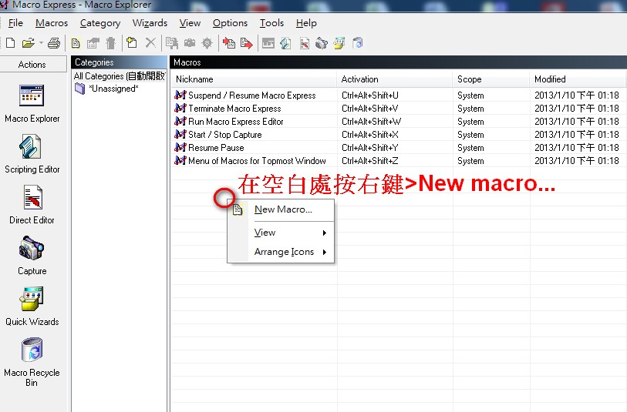This screenshot has width=627, height=412.
Task: Click the Ctrl+Alt+Shift+Z activation cell
Action: [x=370, y=161]
